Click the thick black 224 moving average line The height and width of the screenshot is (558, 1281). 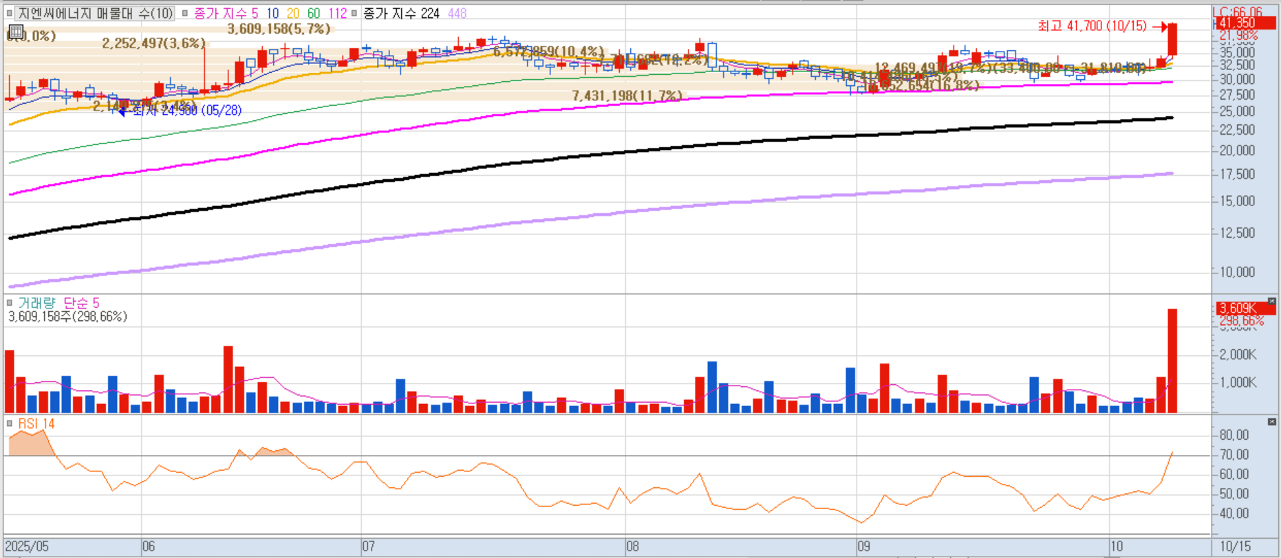click(592, 155)
